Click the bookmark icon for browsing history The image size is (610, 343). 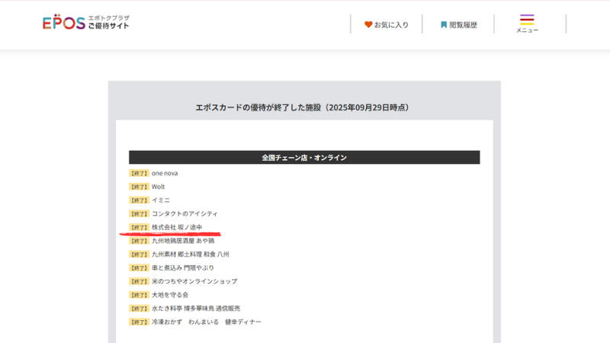point(444,24)
